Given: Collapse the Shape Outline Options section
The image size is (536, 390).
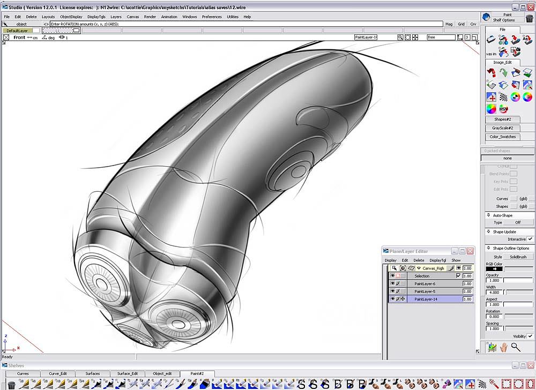Looking at the screenshot, I should [488, 248].
